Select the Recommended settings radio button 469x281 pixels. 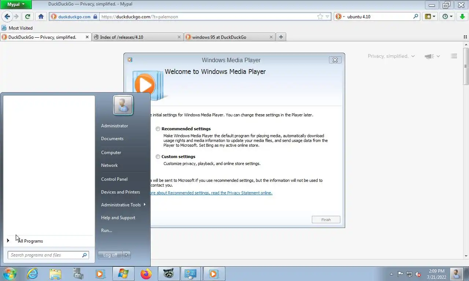point(158,129)
